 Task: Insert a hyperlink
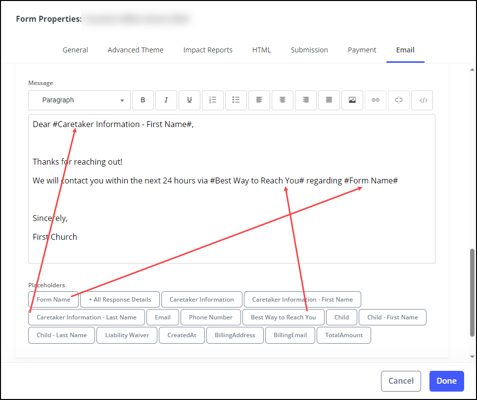point(376,100)
